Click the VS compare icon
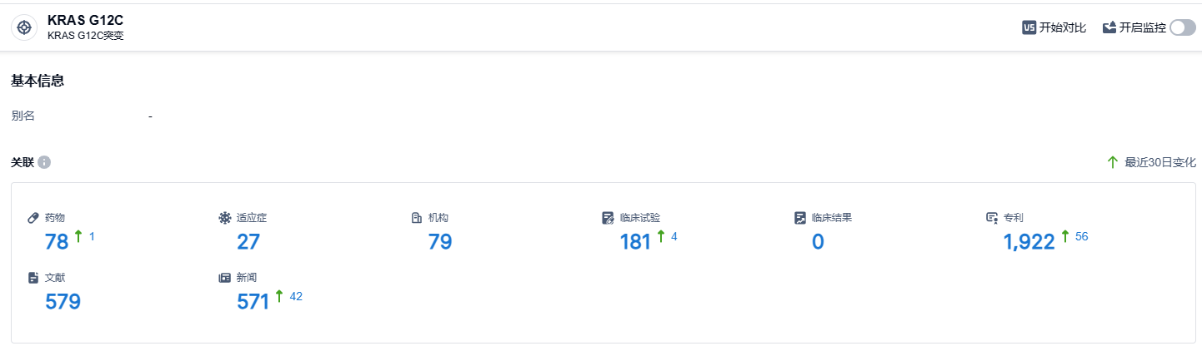 pos(1029,27)
